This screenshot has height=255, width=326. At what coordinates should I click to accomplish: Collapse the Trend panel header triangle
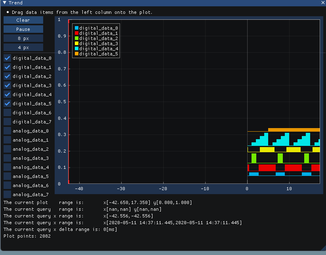click(4, 3)
